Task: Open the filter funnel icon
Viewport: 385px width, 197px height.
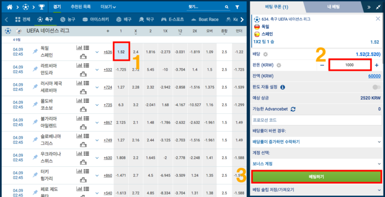Action: (x=238, y=8)
